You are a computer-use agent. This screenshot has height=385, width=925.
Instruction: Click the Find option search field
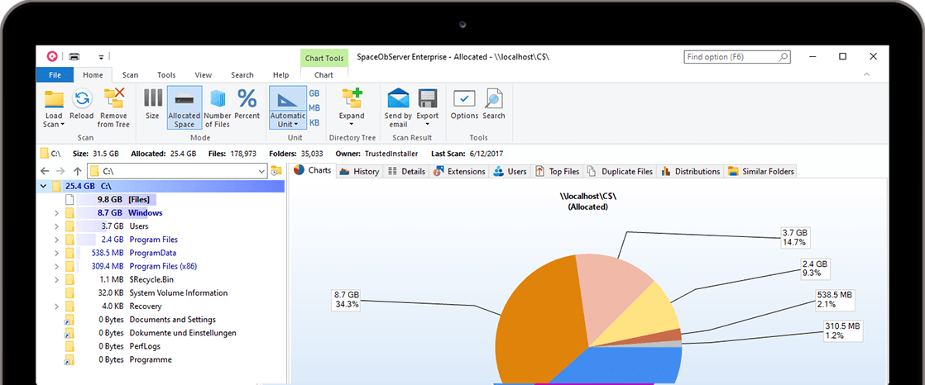click(737, 57)
